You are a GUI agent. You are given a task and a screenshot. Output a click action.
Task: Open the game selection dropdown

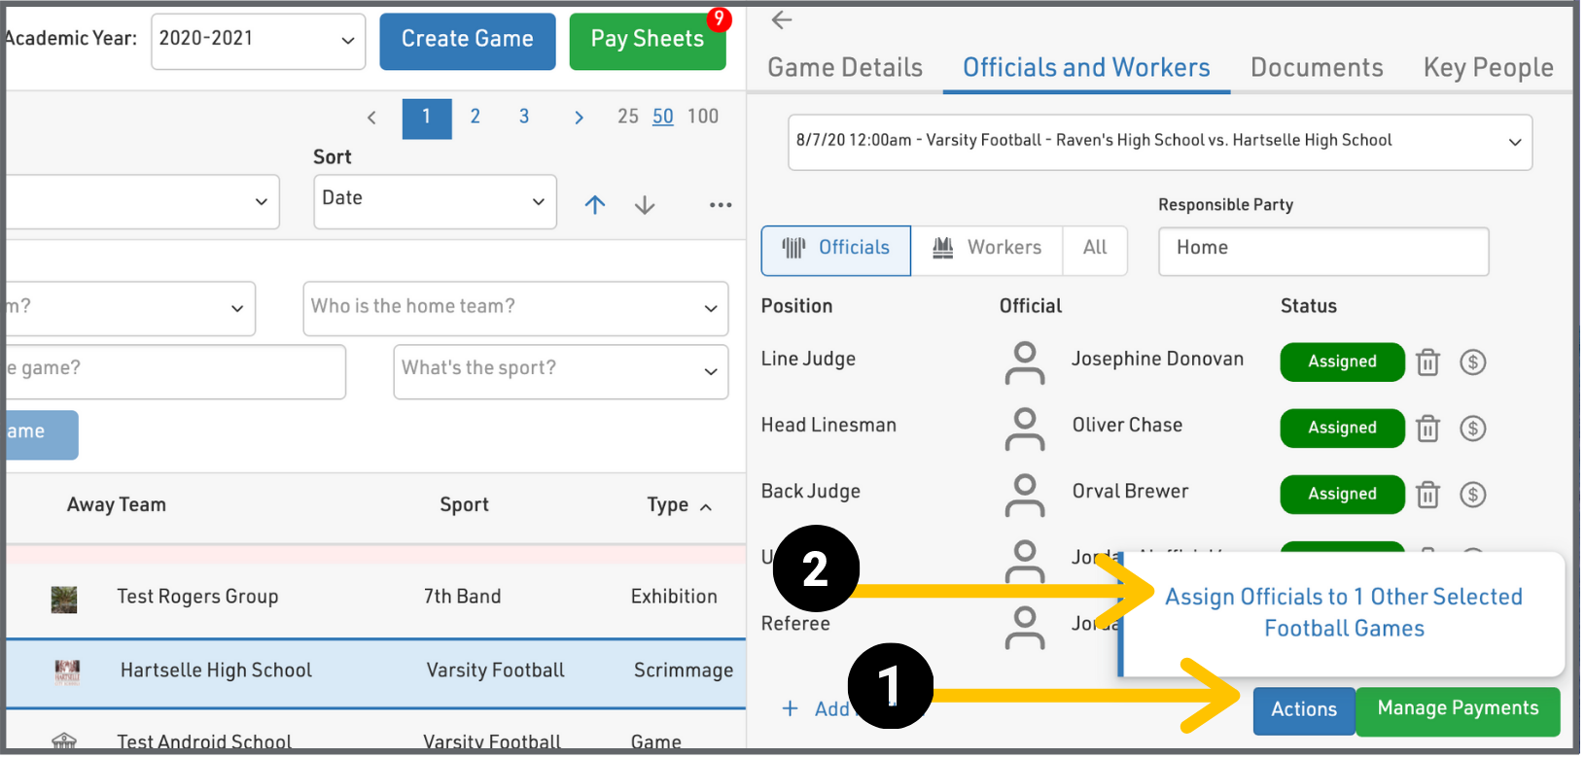click(1159, 142)
